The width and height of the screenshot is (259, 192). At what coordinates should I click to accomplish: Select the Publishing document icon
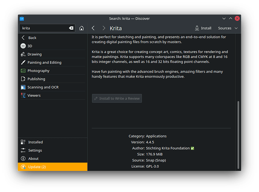pos(23,79)
